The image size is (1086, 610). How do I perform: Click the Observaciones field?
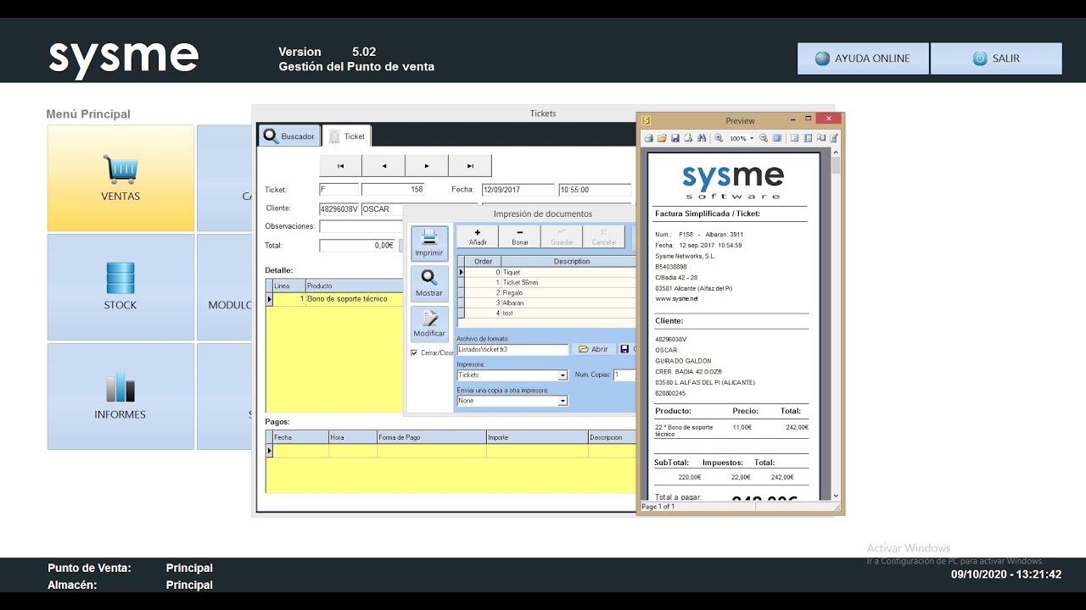click(361, 226)
